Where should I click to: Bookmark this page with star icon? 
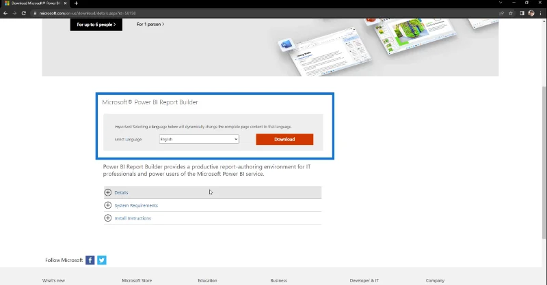click(x=511, y=13)
